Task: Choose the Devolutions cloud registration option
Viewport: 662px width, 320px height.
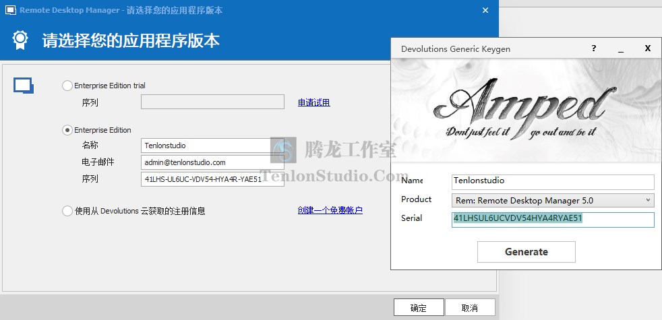Action: (67, 211)
